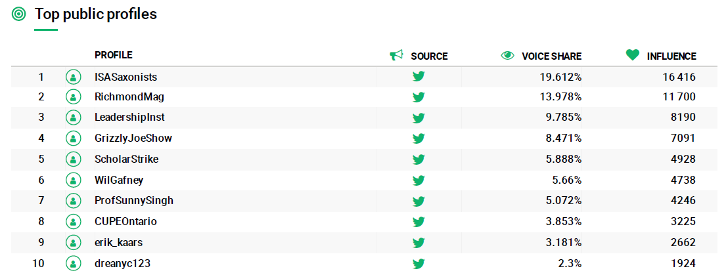Click the VOICE SHARE column header label
The width and height of the screenshot is (726, 273).
point(552,56)
